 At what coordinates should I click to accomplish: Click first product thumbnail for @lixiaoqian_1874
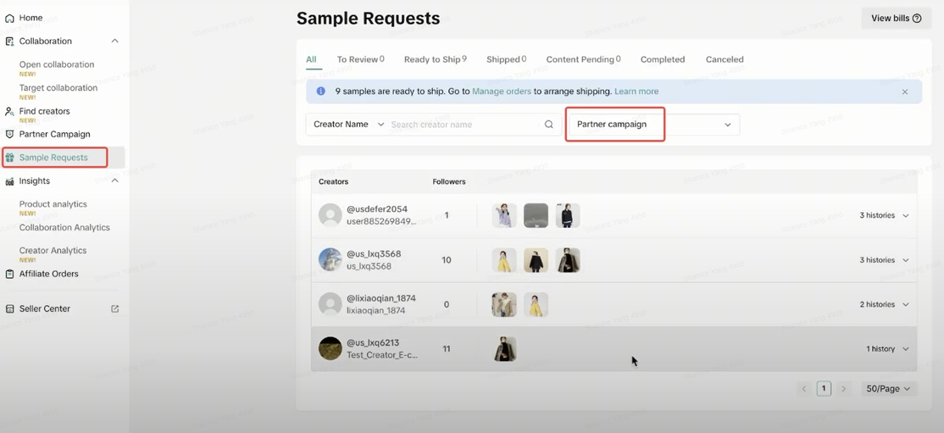(503, 304)
